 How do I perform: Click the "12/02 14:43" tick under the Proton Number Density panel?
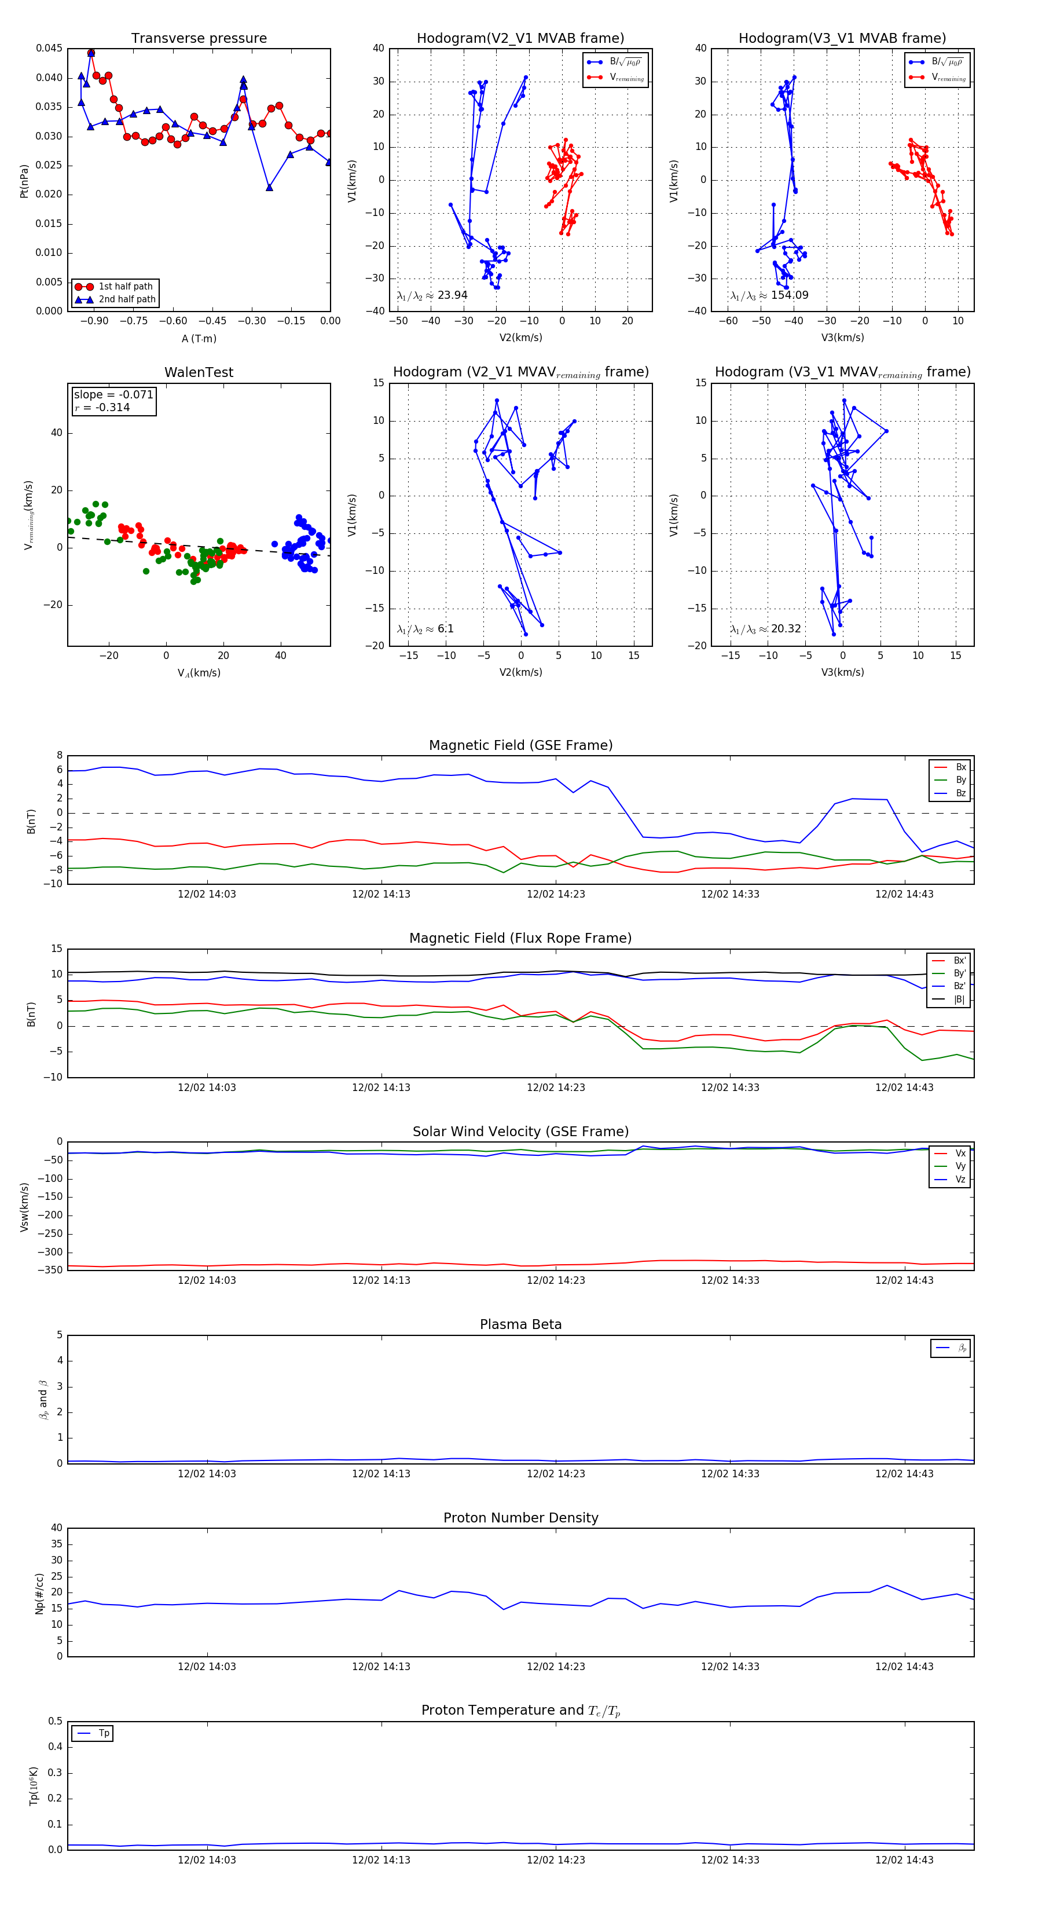pos(904,1667)
